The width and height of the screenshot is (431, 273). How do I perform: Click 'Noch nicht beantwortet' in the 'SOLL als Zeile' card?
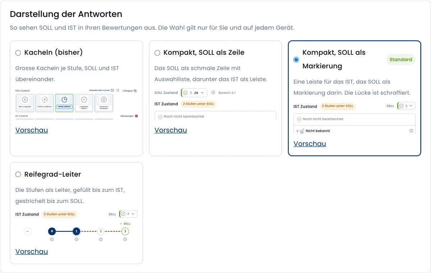pos(215,116)
